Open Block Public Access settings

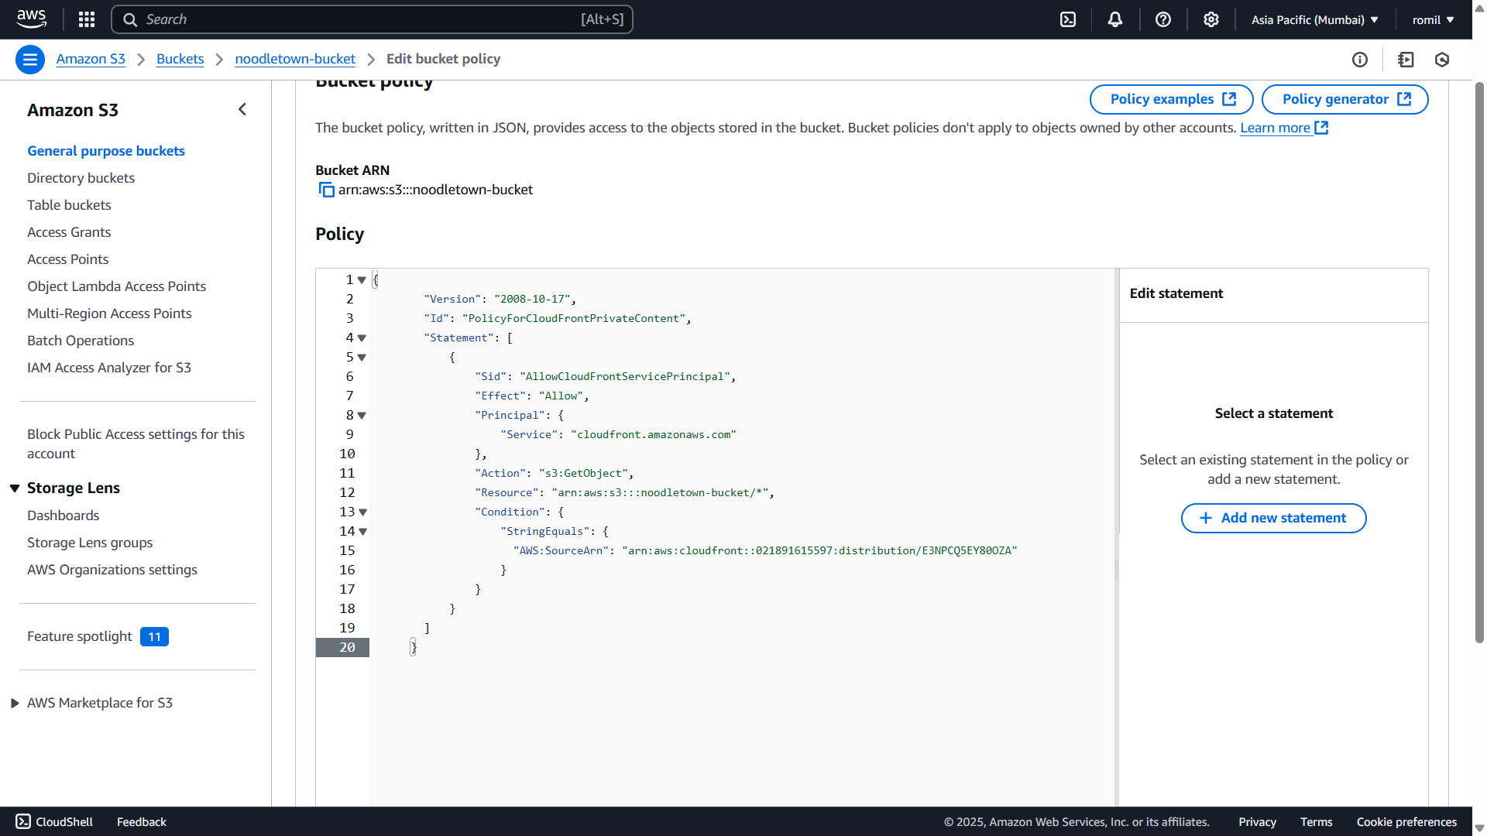coord(136,444)
